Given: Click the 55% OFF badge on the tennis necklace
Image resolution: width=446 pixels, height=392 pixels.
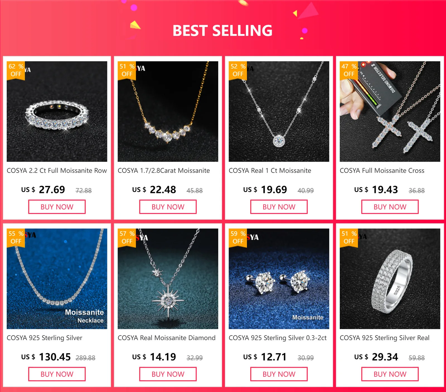Looking at the screenshot, I should [x=16, y=238].
